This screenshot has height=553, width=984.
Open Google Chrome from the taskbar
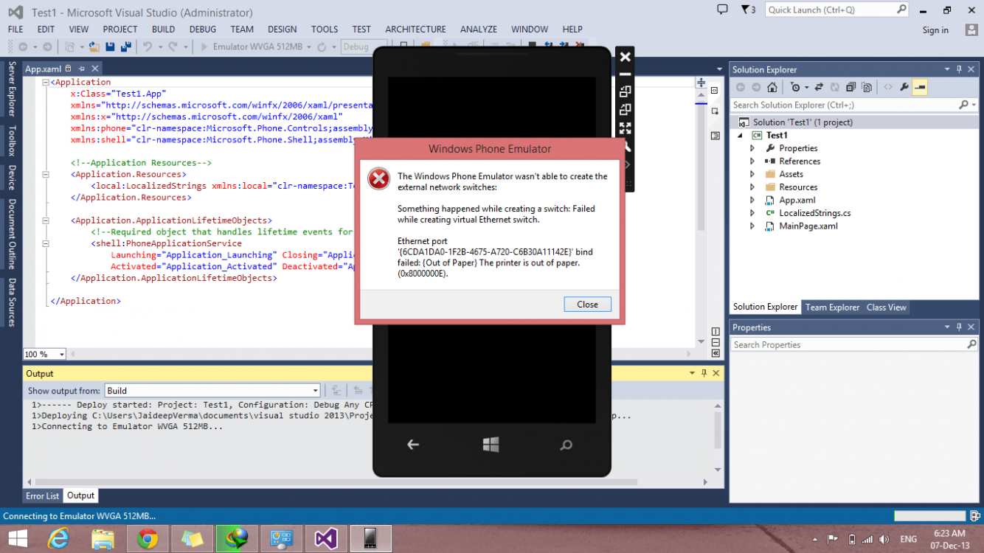coord(148,539)
